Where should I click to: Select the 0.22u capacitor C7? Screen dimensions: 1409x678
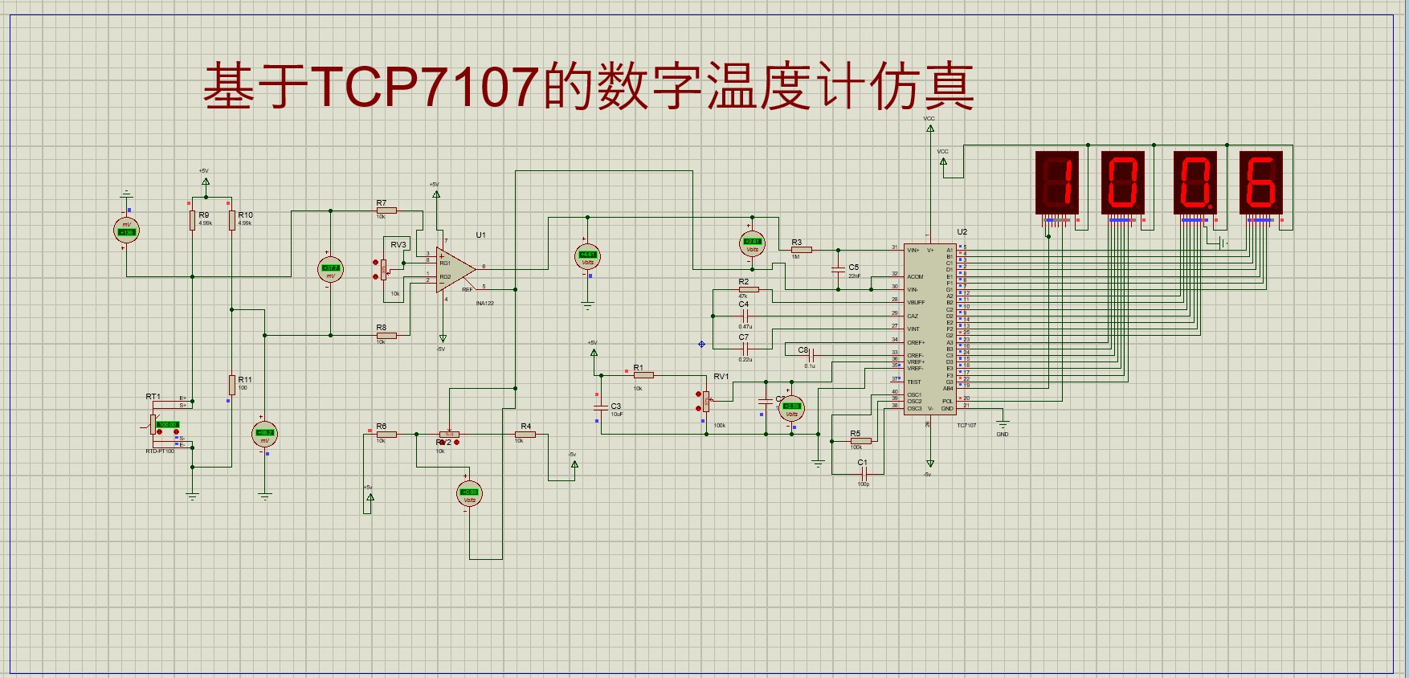click(x=745, y=349)
